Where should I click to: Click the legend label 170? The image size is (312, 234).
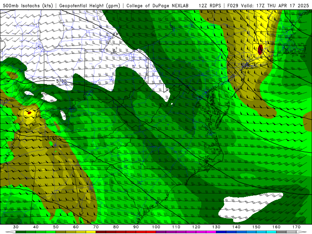coord(296,227)
